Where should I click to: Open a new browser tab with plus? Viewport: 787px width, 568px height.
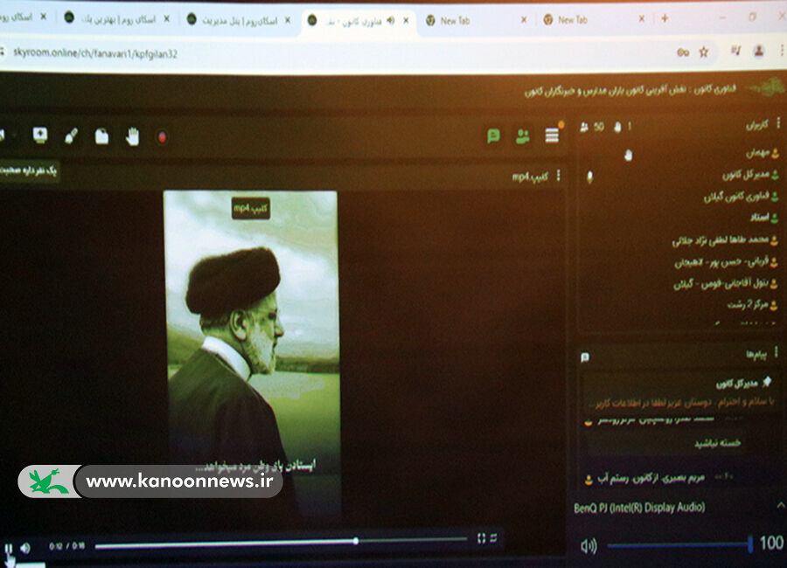[x=665, y=18]
